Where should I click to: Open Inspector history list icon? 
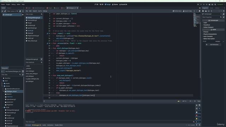tap(224, 11)
